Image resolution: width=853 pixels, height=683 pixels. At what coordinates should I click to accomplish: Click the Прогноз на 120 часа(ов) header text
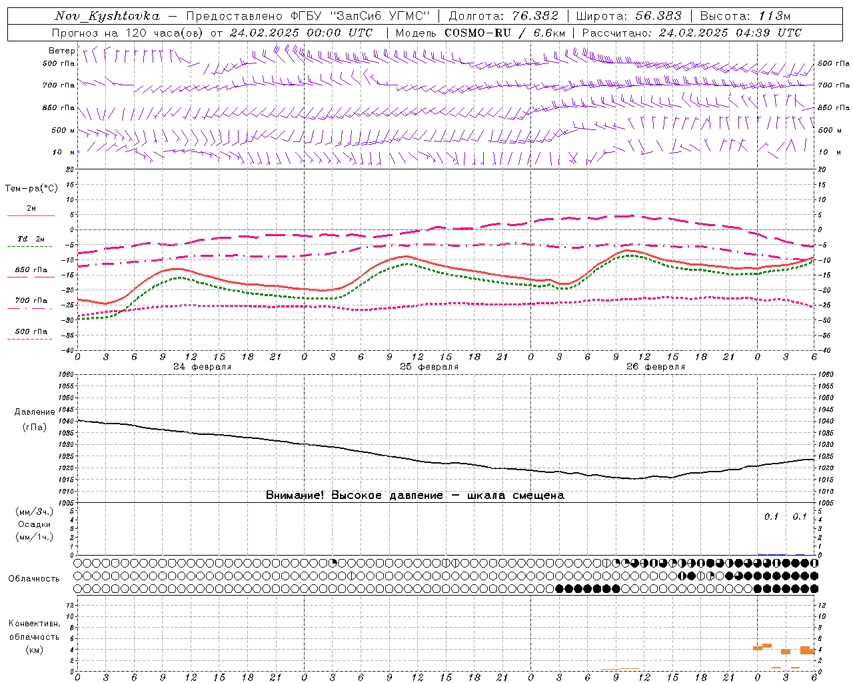129,33
